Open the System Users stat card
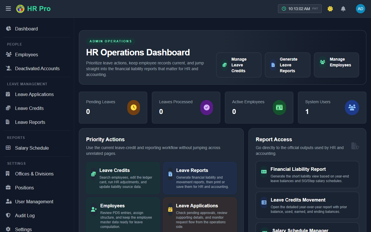The height and width of the screenshot is (232, 371). [332, 108]
